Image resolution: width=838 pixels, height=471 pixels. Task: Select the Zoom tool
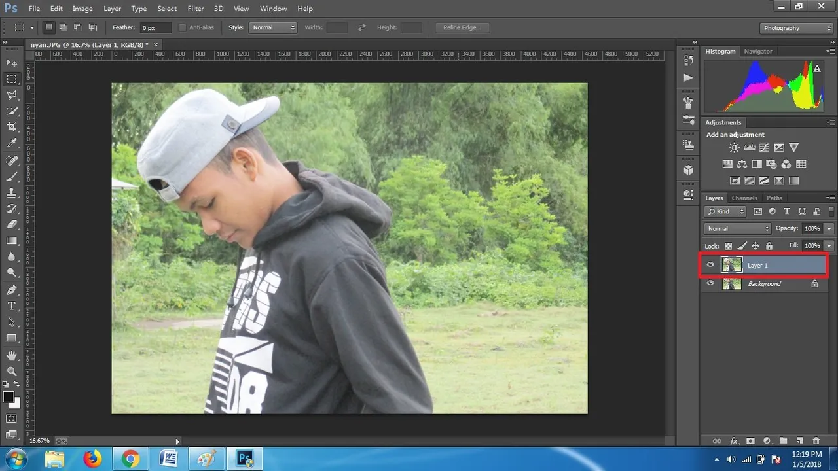click(12, 371)
